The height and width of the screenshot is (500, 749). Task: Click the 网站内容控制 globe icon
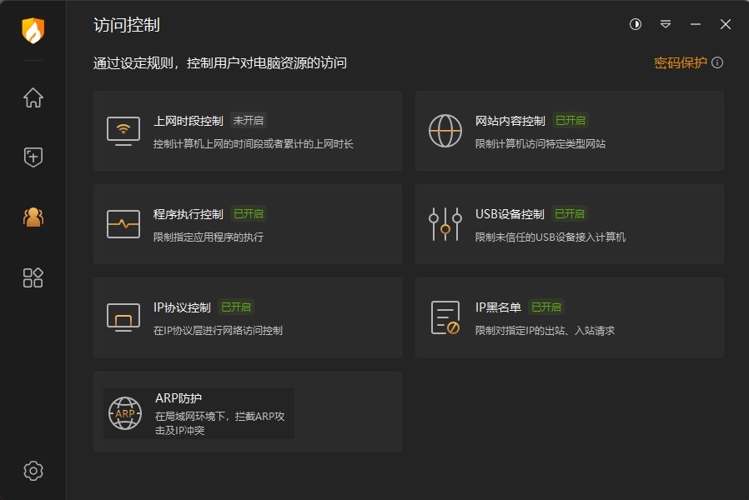click(445, 131)
